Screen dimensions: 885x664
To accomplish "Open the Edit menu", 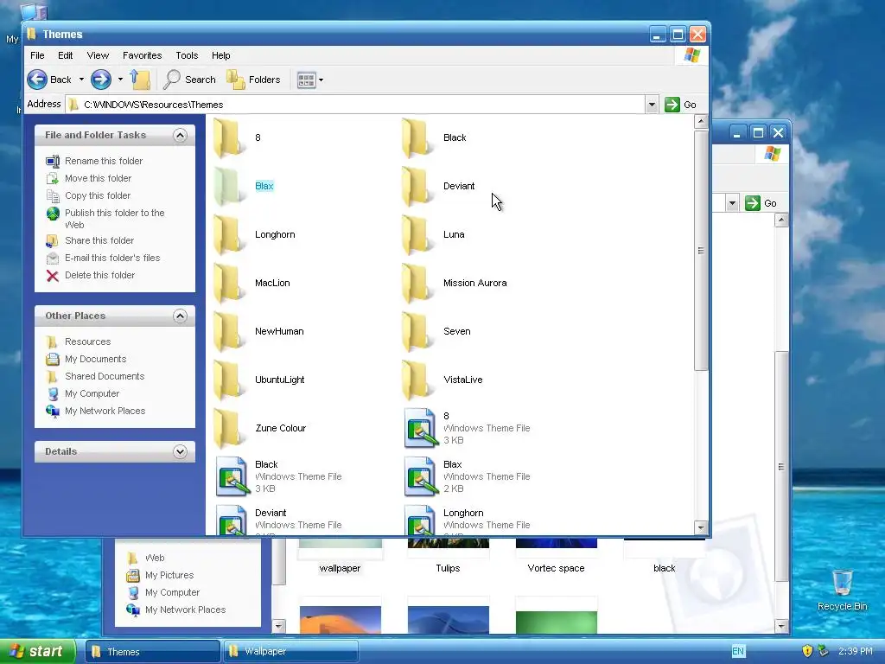I will 66,55.
